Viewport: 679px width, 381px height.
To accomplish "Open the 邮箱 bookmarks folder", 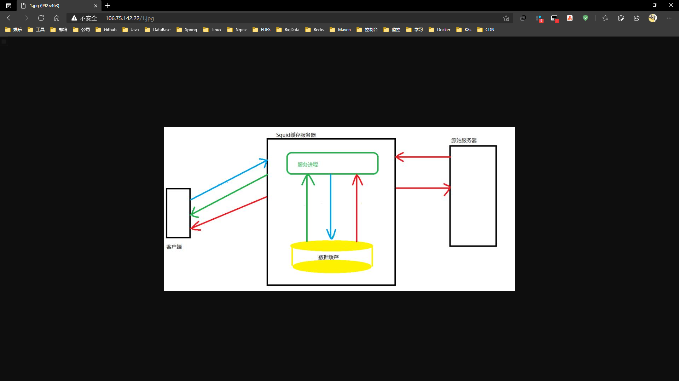I will [59, 30].
